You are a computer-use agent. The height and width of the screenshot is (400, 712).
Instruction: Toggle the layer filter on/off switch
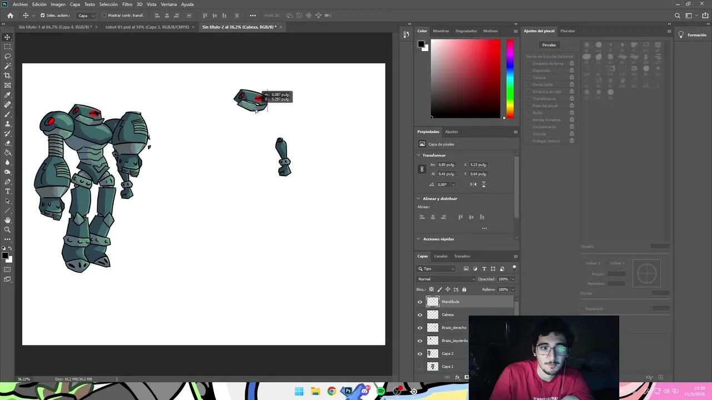pos(514,268)
